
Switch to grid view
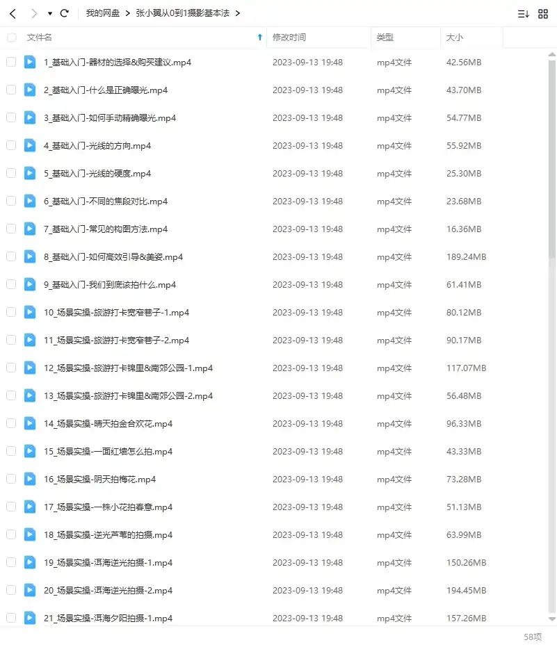click(x=543, y=14)
